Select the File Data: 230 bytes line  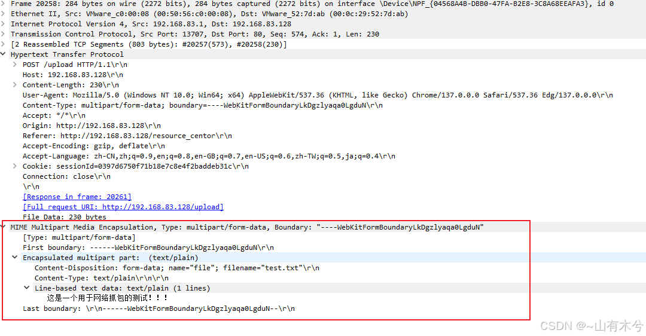64,217
